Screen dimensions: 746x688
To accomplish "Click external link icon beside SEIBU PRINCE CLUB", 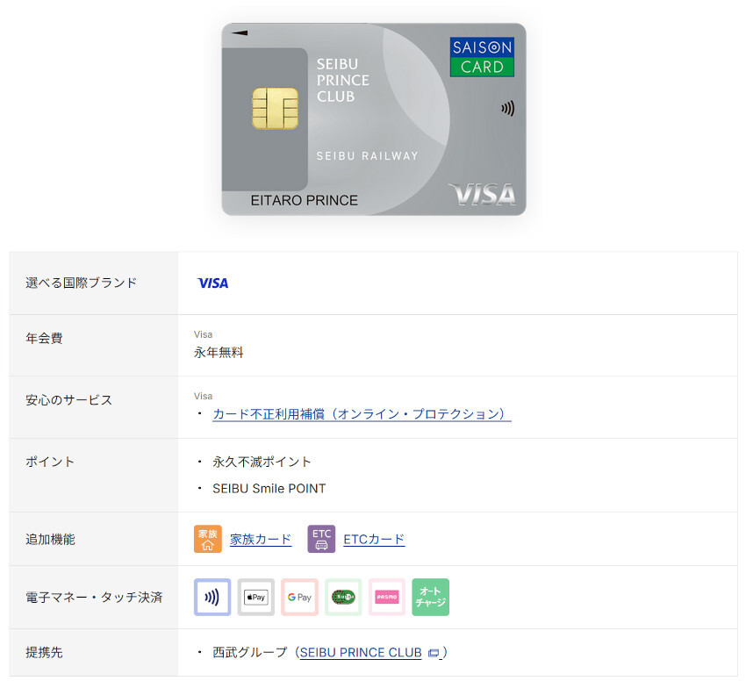I will [x=434, y=653].
